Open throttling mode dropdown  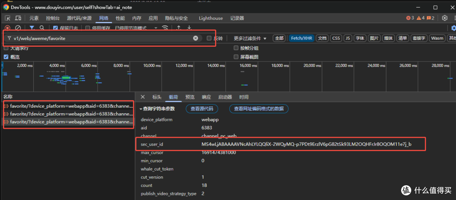(136, 28)
